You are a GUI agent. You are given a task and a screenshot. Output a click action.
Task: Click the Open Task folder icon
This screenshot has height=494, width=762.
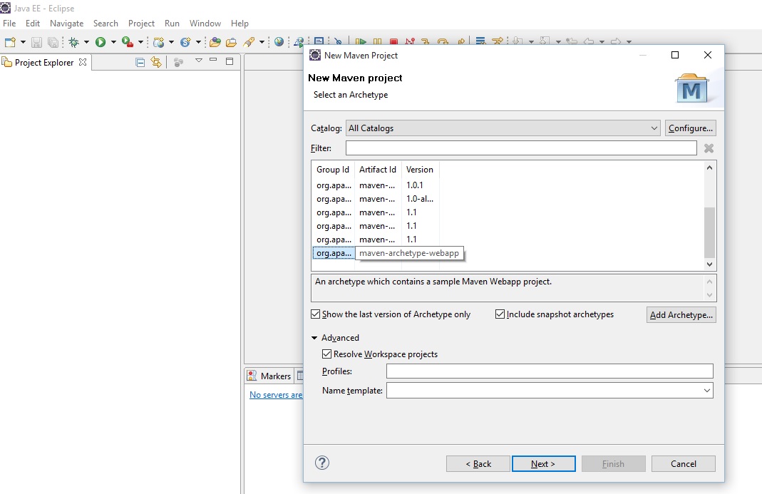(x=232, y=42)
